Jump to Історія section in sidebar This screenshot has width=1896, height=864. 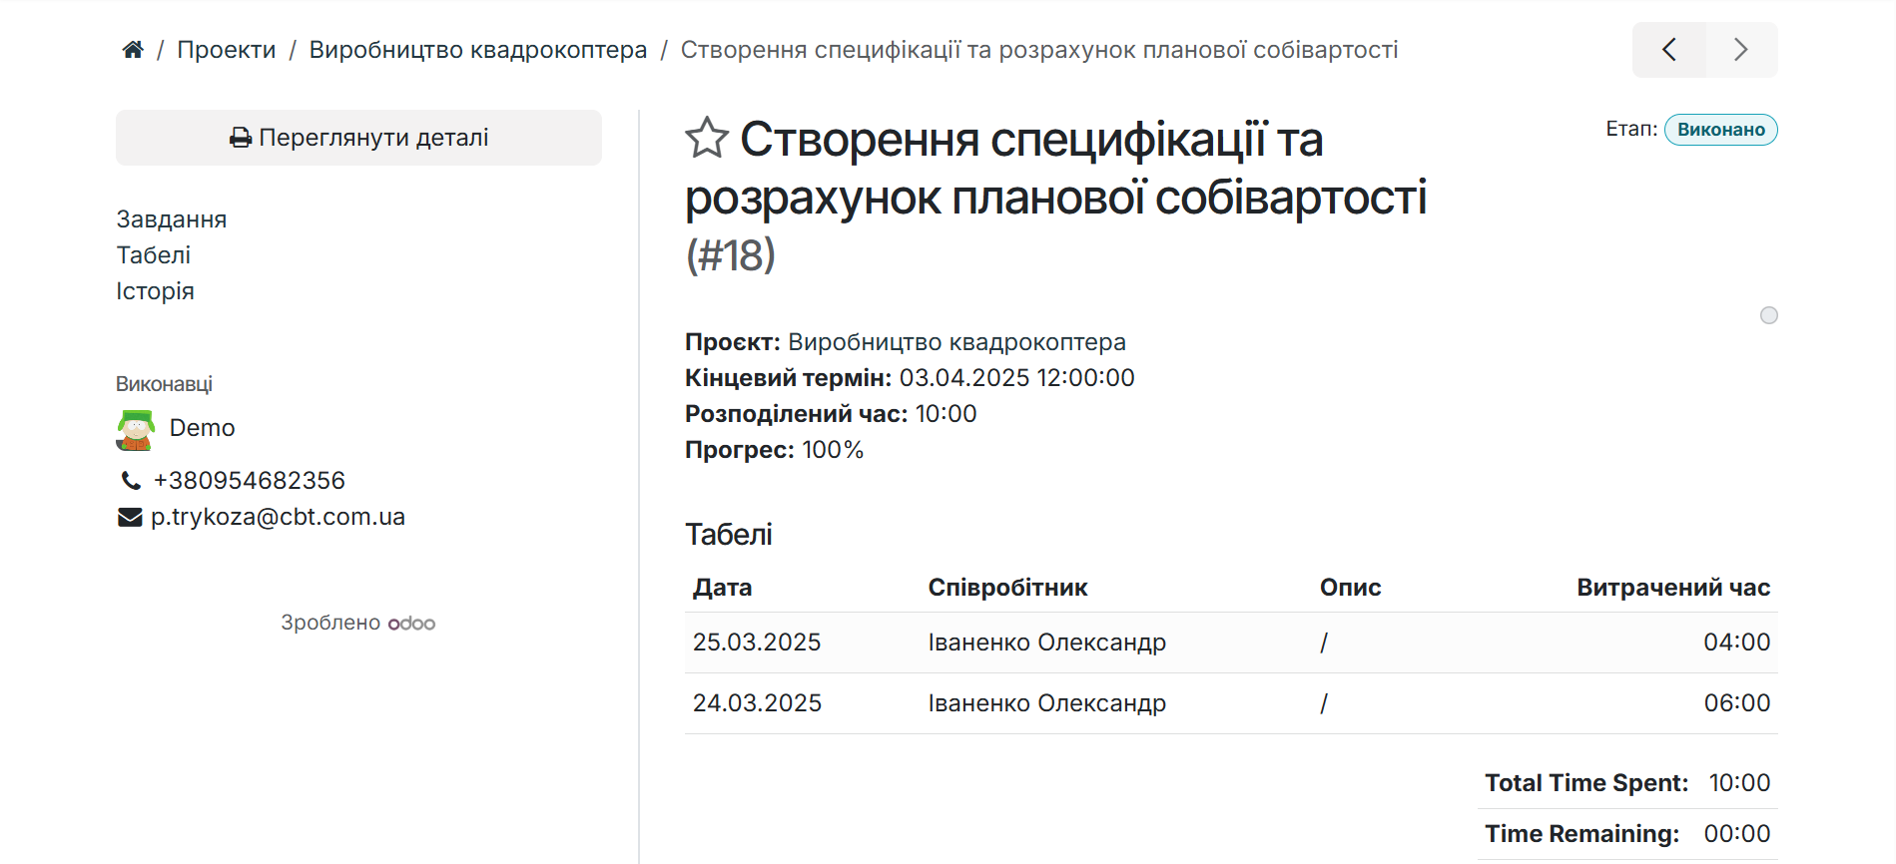[155, 291]
